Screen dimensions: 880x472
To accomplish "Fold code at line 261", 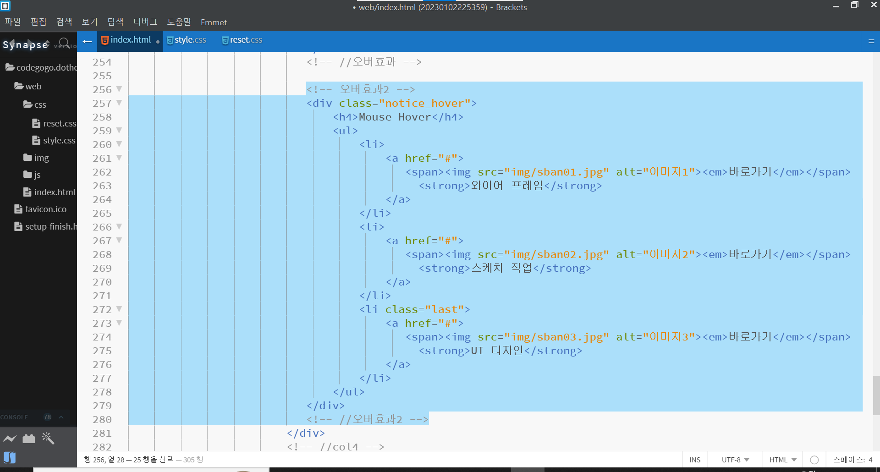I will tap(119, 158).
